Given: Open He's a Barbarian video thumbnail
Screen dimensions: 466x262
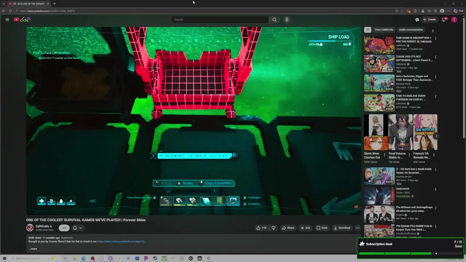Looking at the screenshot, I should coord(379,83).
